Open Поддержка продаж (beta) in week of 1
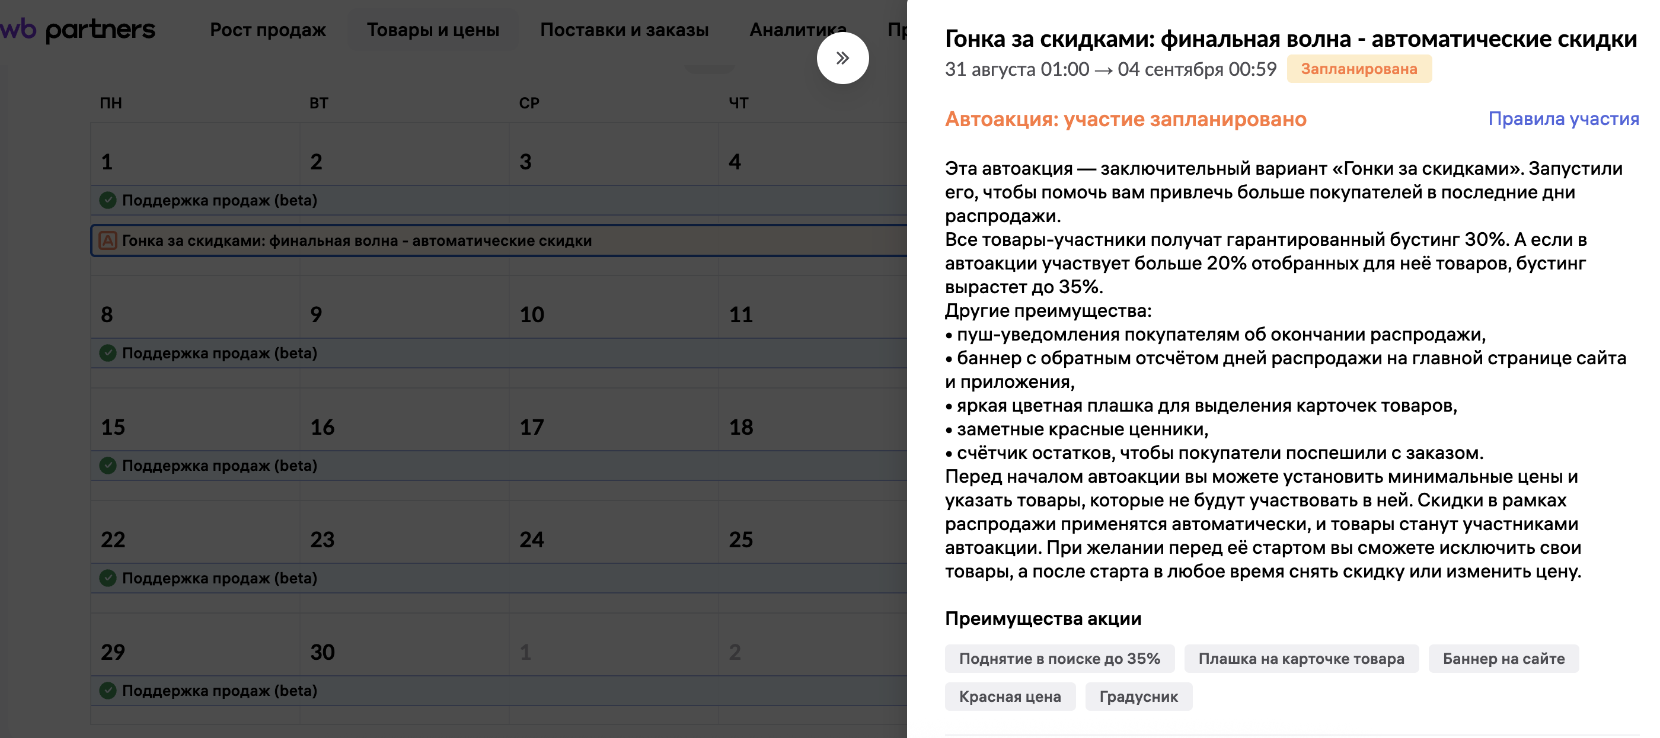Screen dimensions: 1660x738 click(x=499, y=200)
